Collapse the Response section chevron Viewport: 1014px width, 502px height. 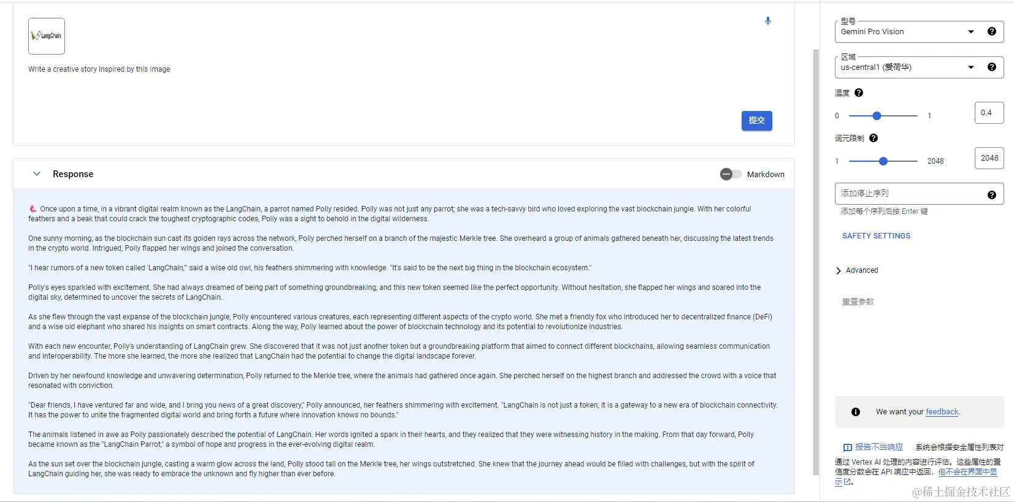click(37, 174)
